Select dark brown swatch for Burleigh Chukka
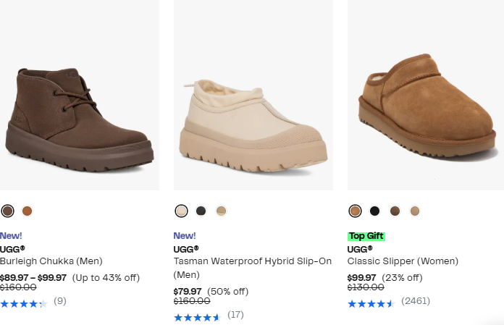 coord(7,211)
